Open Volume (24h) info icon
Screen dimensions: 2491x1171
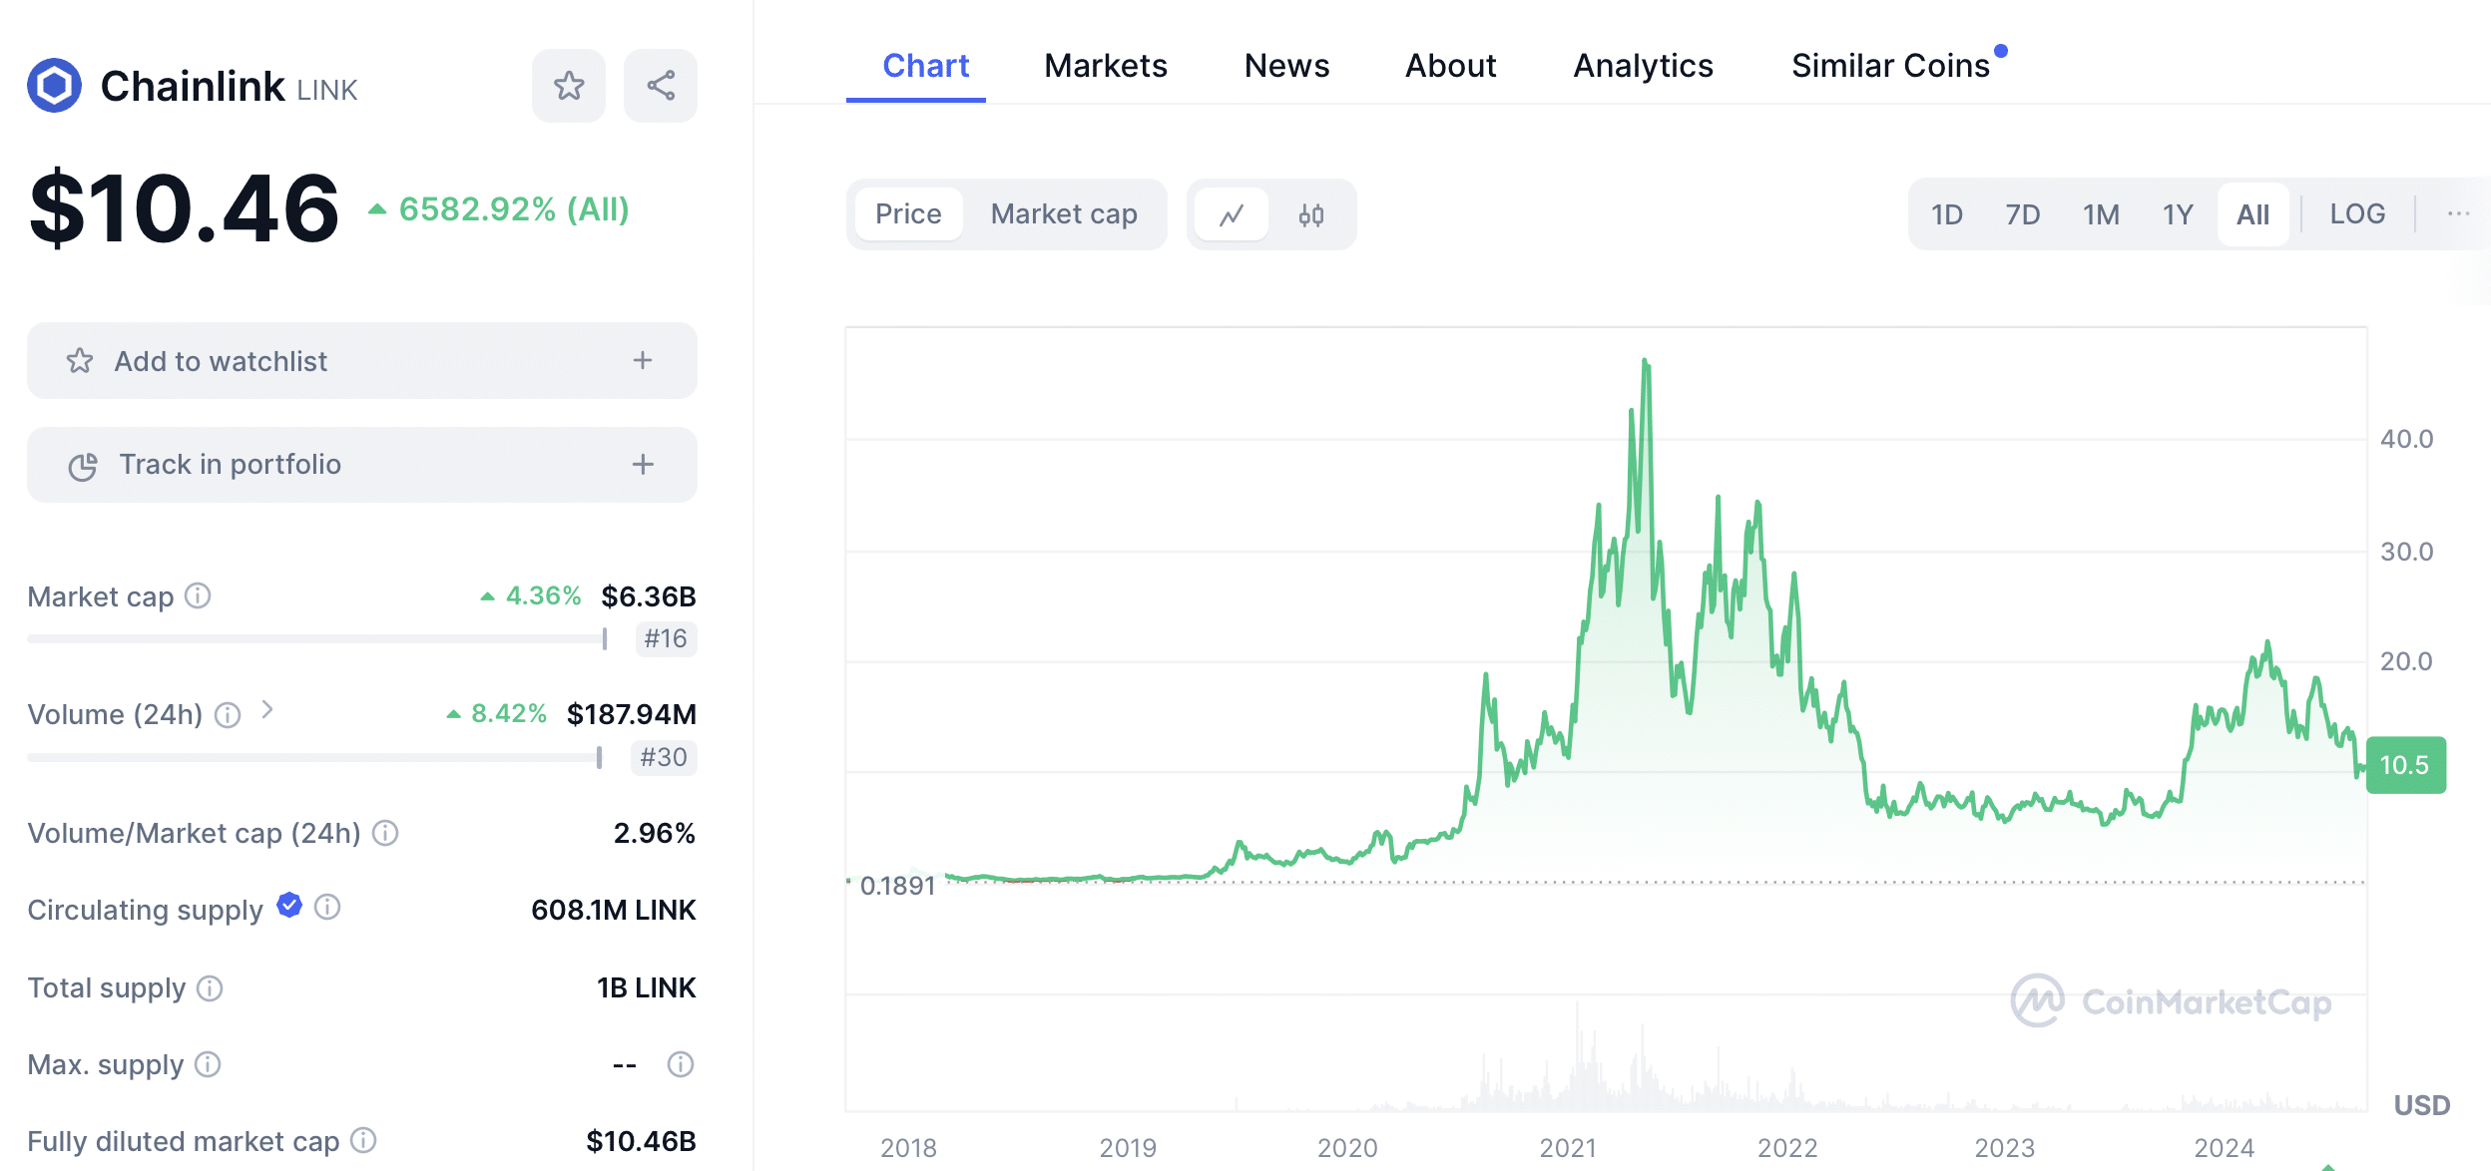[228, 714]
